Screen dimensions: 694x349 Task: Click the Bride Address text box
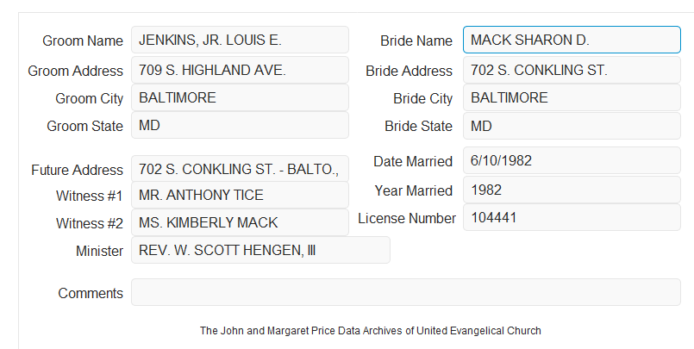point(572,70)
